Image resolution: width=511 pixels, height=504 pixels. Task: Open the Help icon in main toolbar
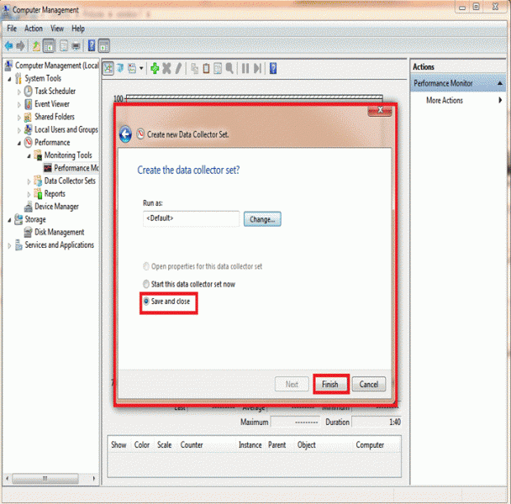(x=92, y=46)
